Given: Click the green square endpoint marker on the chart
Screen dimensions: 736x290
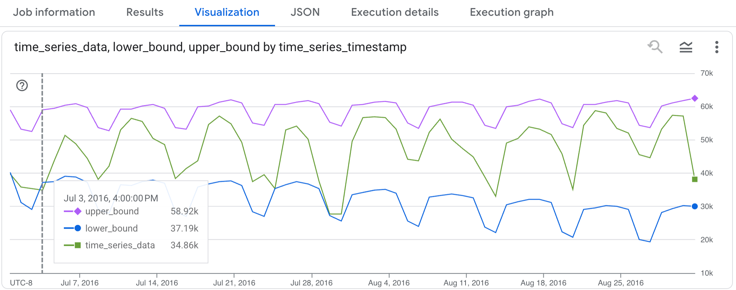Looking at the screenshot, I should coord(694,179).
